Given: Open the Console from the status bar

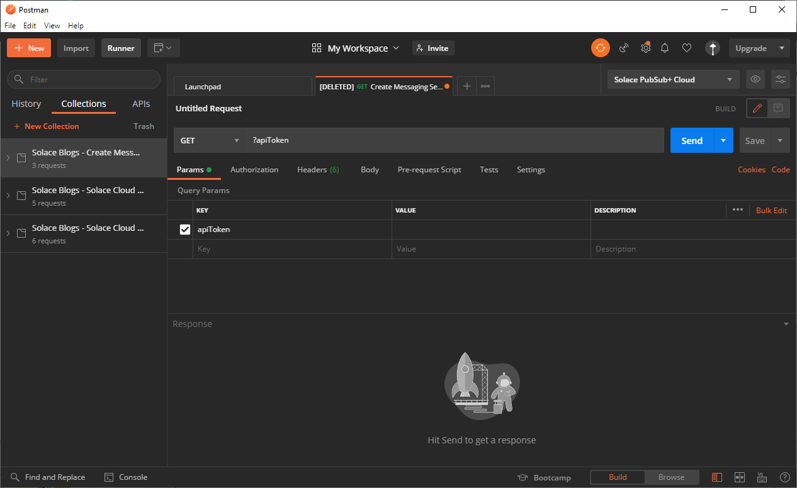Looking at the screenshot, I should point(126,477).
